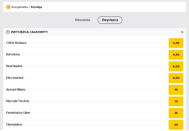Collapse the Zwycięzca Całkowity section arrows
Image resolution: width=189 pixels, height=131 pixels.
tap(182, 32)
